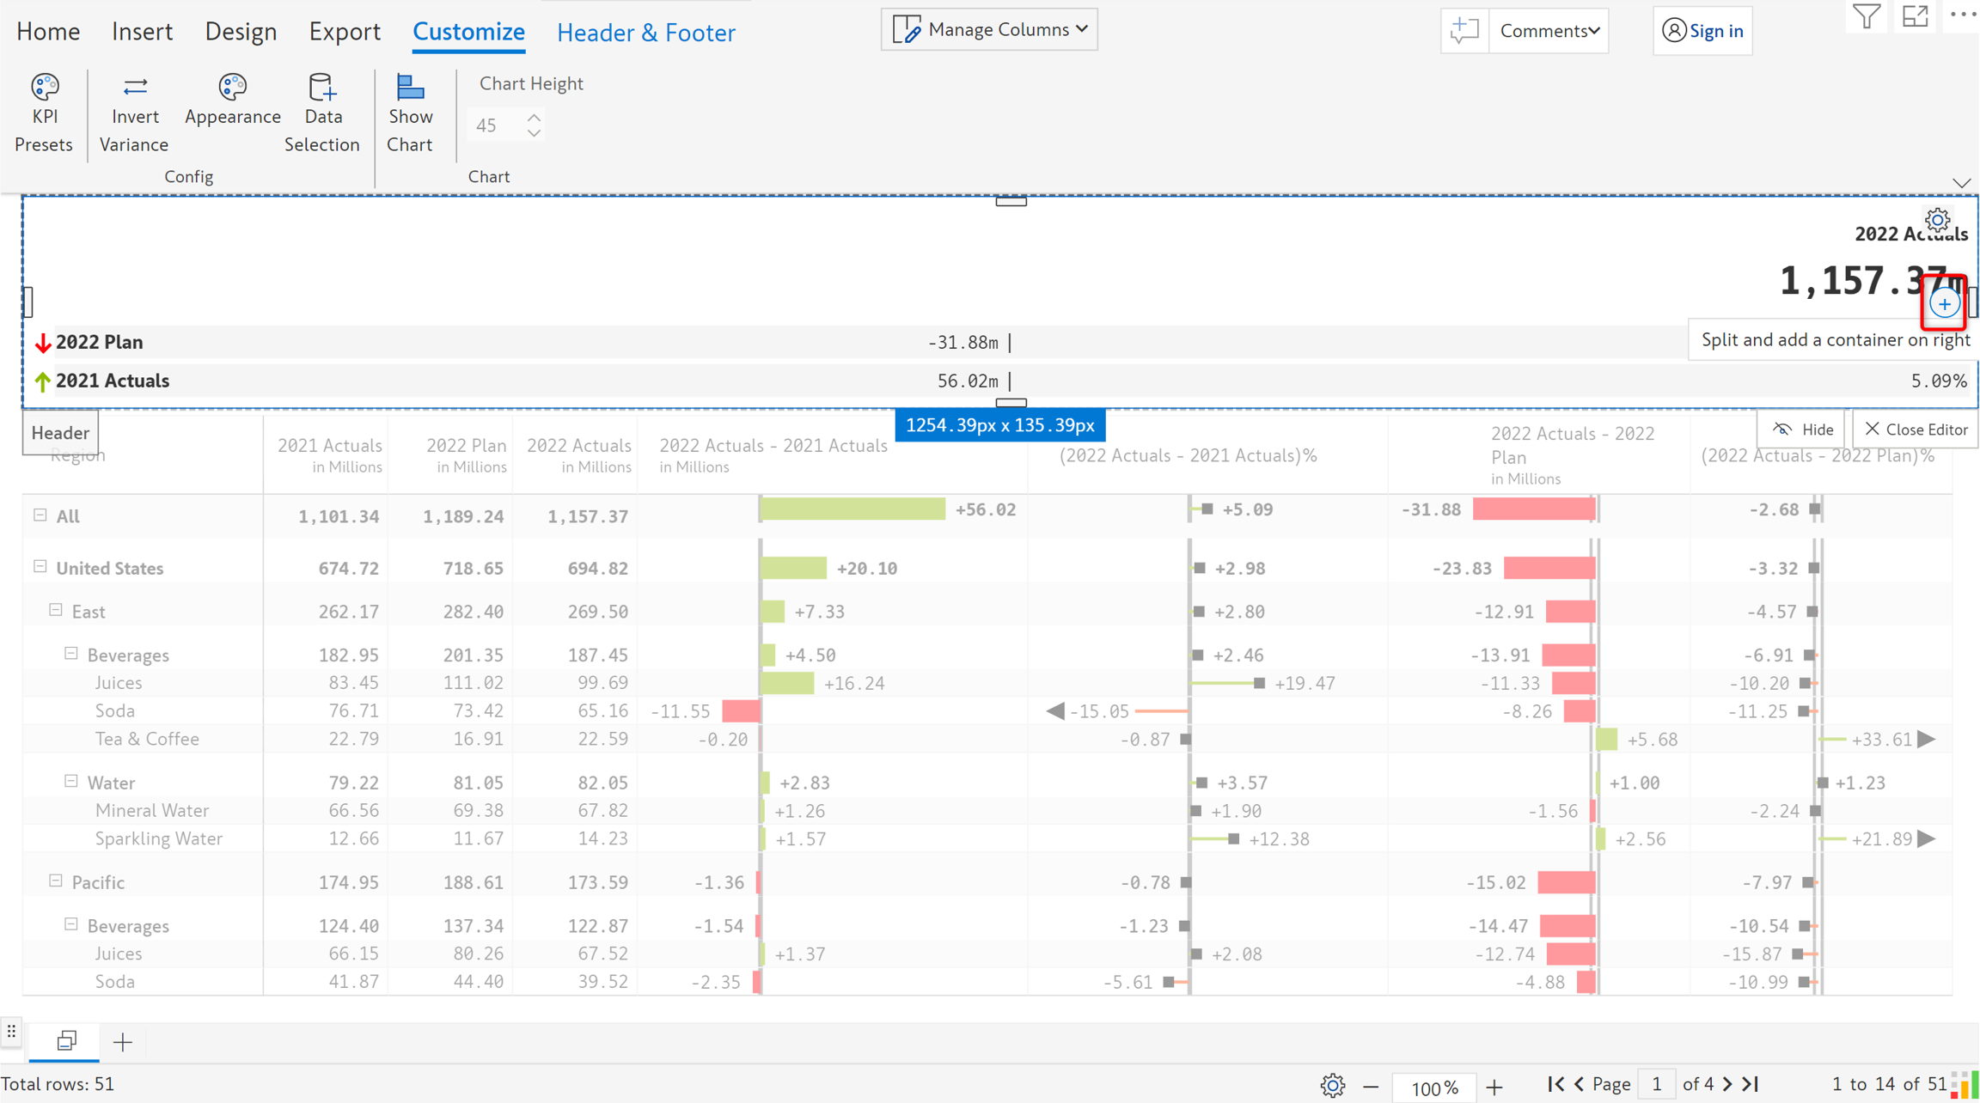Split and add container on right

tap(1944, 303)
